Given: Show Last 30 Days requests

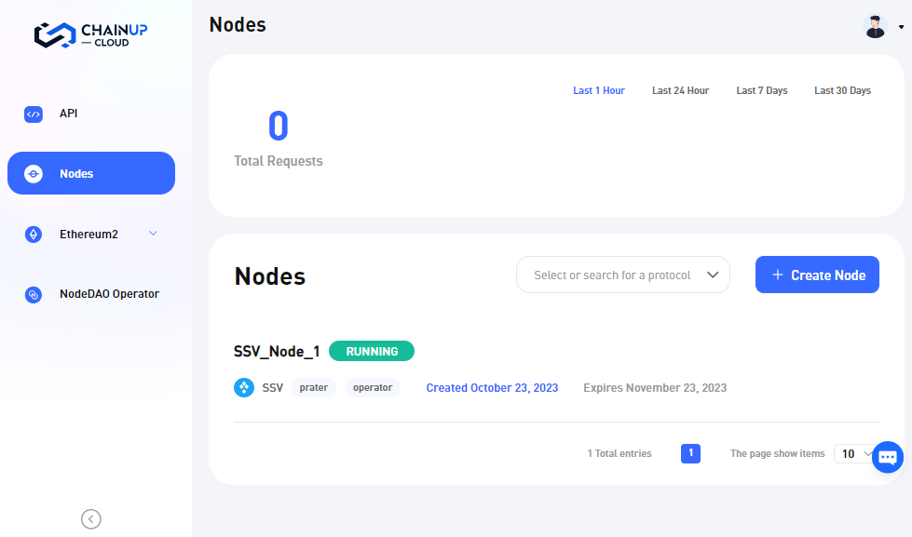Looking at the screenshot, I should 842,91.
